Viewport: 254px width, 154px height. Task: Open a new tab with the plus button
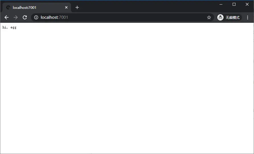pos(77,7)
